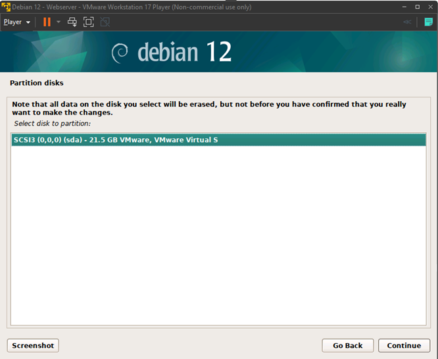
Task: Take a Screenshot of the installer
Action: click(x=33, y=345)
